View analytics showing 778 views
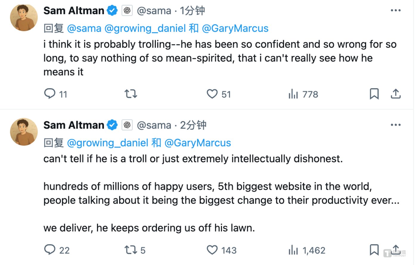Viewport: 417px width, 265px height. [x=303, y=94]
